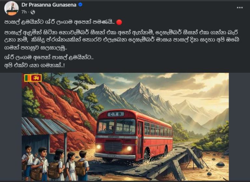Click the globe public-audience icon
The image size is (250, 182).
[33, 12]
